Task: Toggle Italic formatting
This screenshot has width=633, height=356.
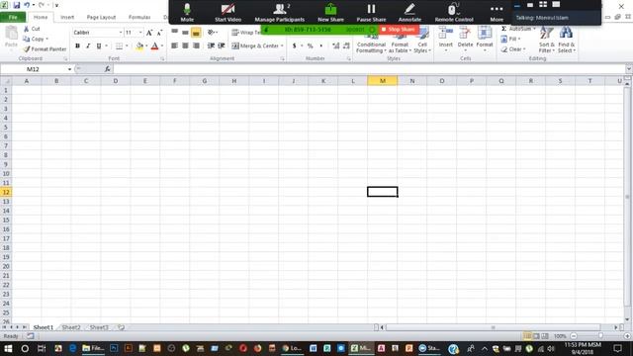Action: [88, 46]
